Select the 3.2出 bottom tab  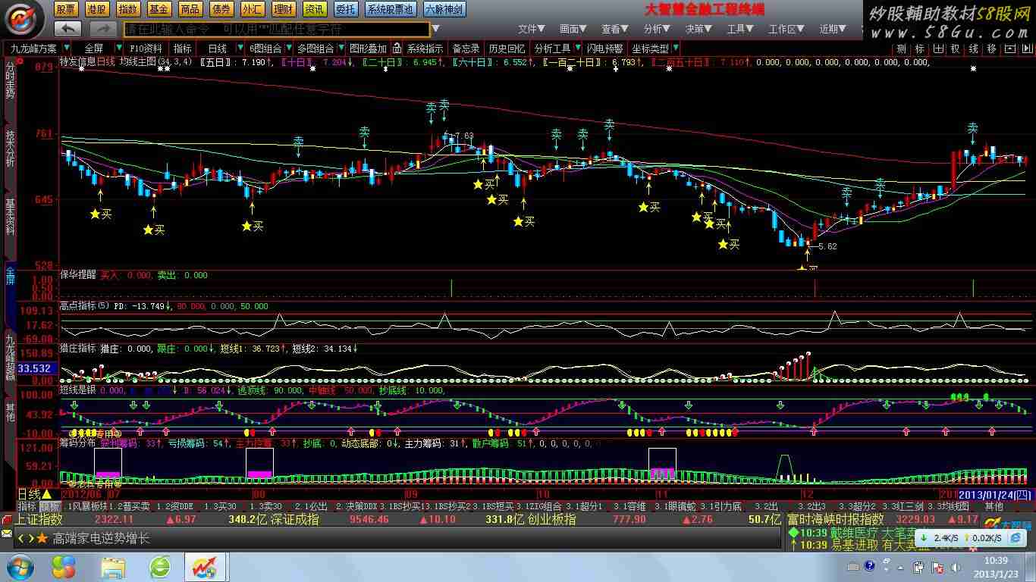[767, 506]
